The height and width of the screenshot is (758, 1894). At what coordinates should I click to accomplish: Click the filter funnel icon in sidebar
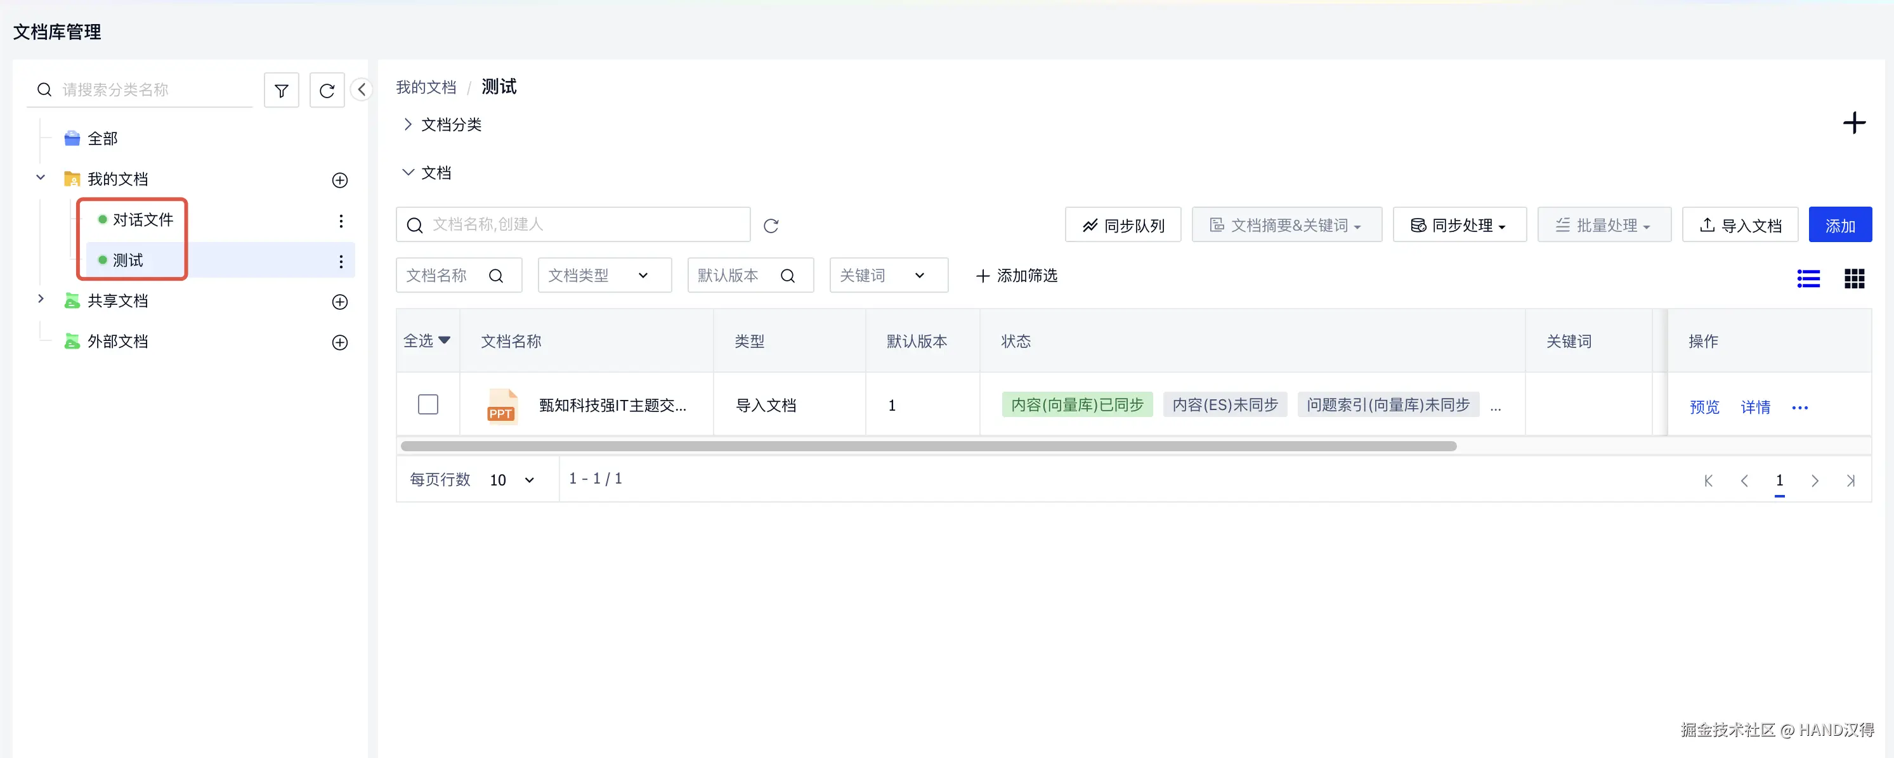[x=281, y=91]
